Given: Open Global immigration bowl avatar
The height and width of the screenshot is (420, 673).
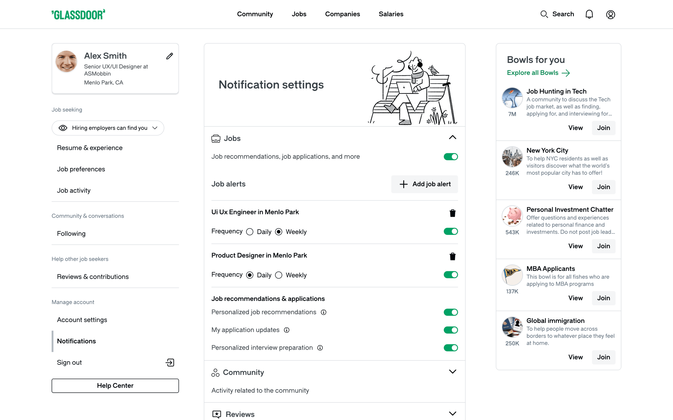Looking at the screenshot, I should coord(512,327).
